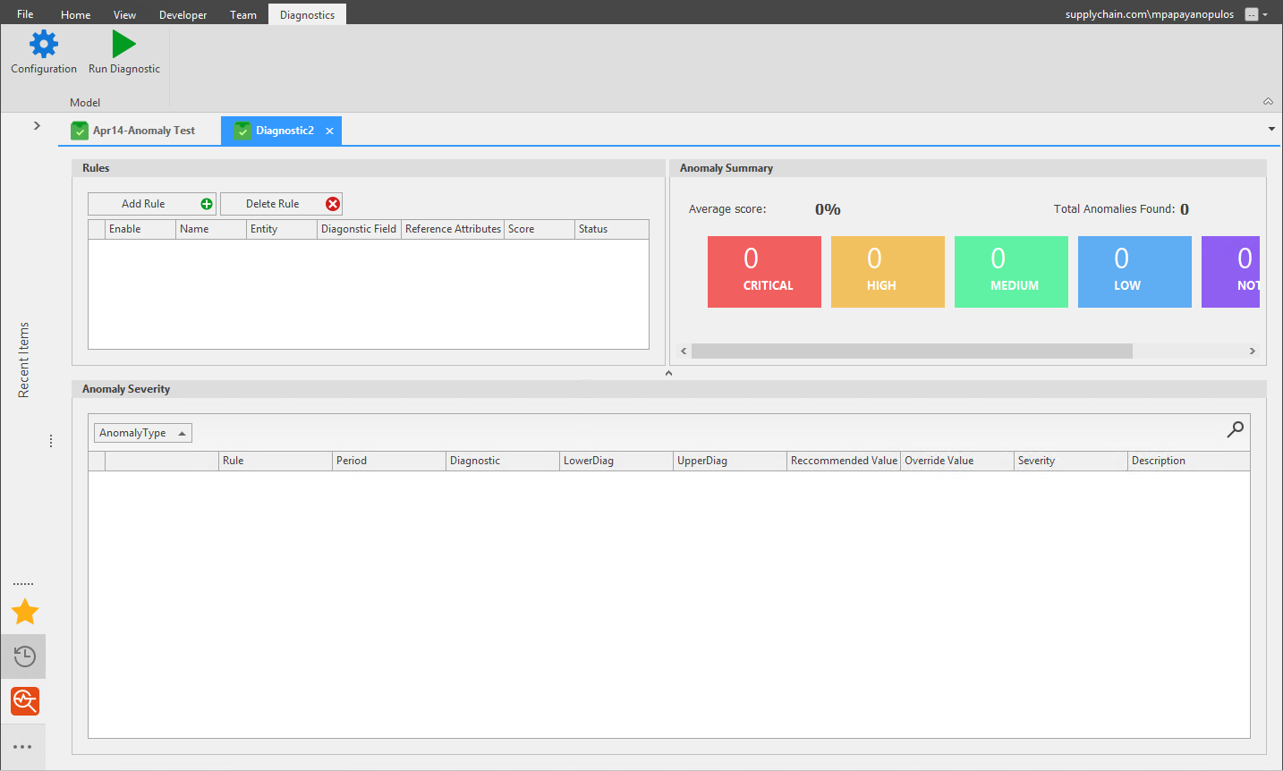1283x771 pixels.
Task: Click the green plus Add Rule icon
Action: [207, 204]
